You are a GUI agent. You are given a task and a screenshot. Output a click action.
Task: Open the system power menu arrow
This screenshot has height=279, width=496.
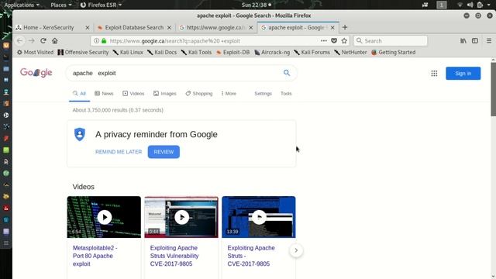tap(488, 5)
